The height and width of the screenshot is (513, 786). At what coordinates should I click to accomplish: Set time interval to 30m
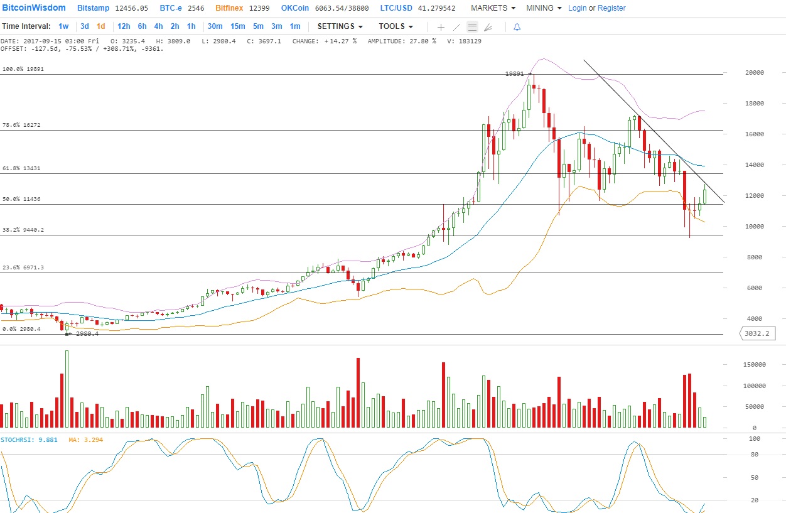[215, 26]
